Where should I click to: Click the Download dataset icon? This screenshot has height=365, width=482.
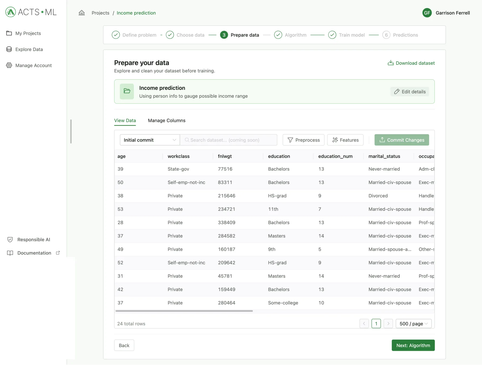coord(391,63)
